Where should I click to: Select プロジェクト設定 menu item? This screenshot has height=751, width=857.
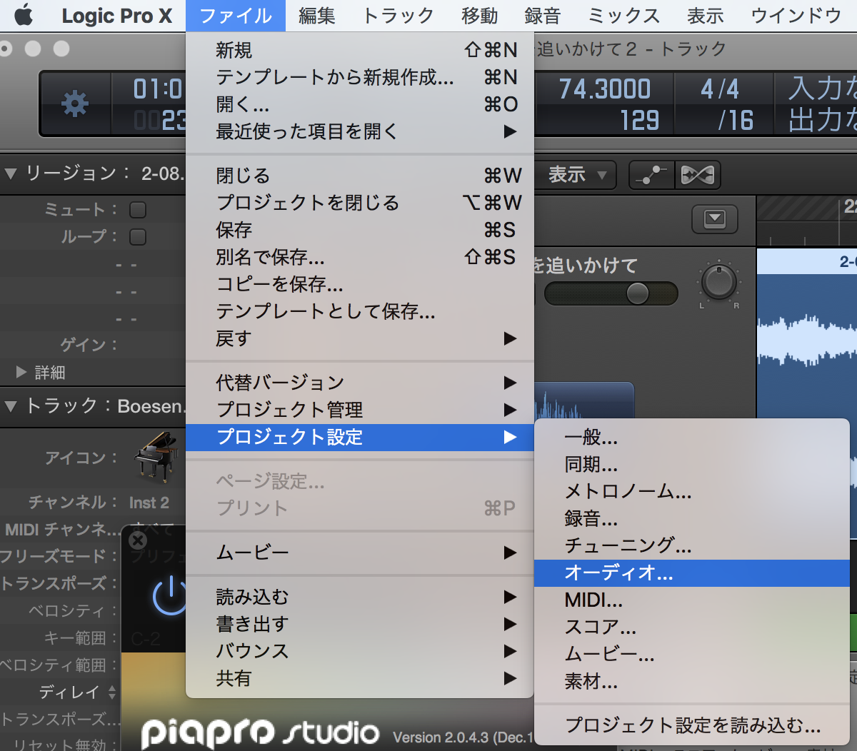(x=360, y=437)
